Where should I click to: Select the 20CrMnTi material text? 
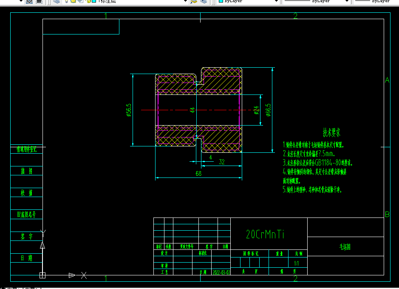[265, 234]
